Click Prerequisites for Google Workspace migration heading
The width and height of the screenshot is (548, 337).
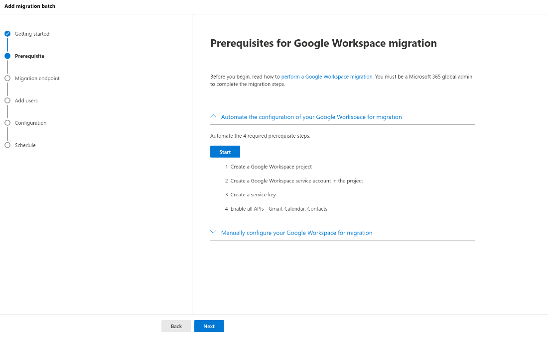pos(323,43)
